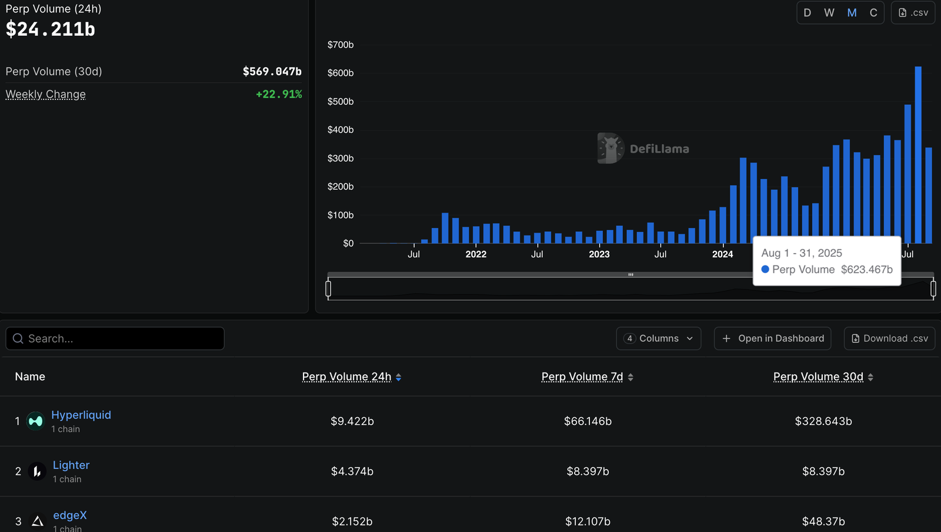Select the Monthly tab M
This screenshot has height=532, width=941.
(852, 12)
